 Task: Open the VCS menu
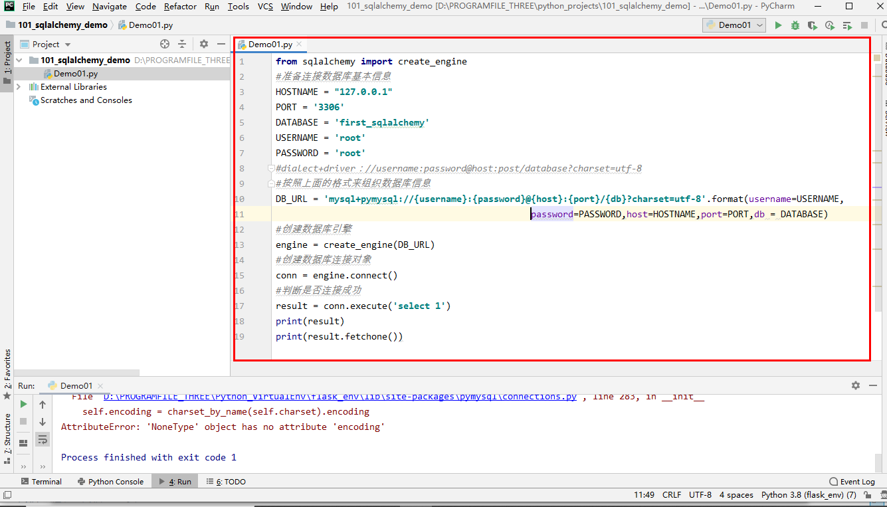click(x=265, y=6)
